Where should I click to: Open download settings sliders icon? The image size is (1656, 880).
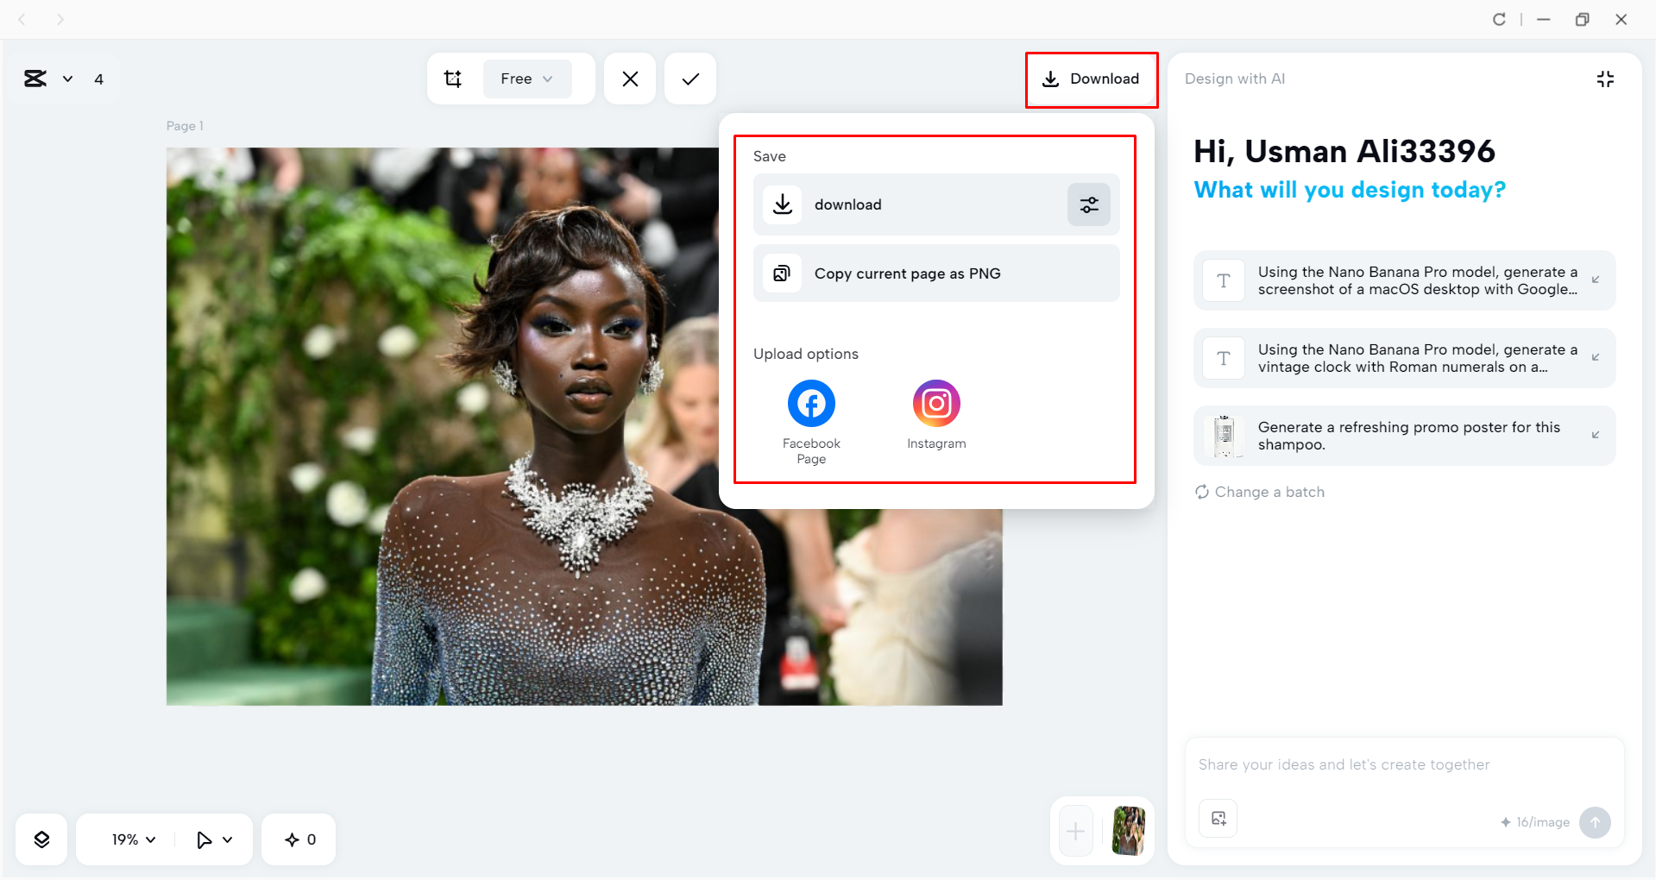click(1089, 204)
